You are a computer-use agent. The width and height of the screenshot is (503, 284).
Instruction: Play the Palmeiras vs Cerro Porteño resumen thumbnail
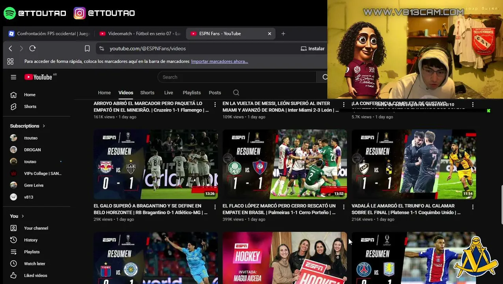pyautogui.click(x=284, y=164)
